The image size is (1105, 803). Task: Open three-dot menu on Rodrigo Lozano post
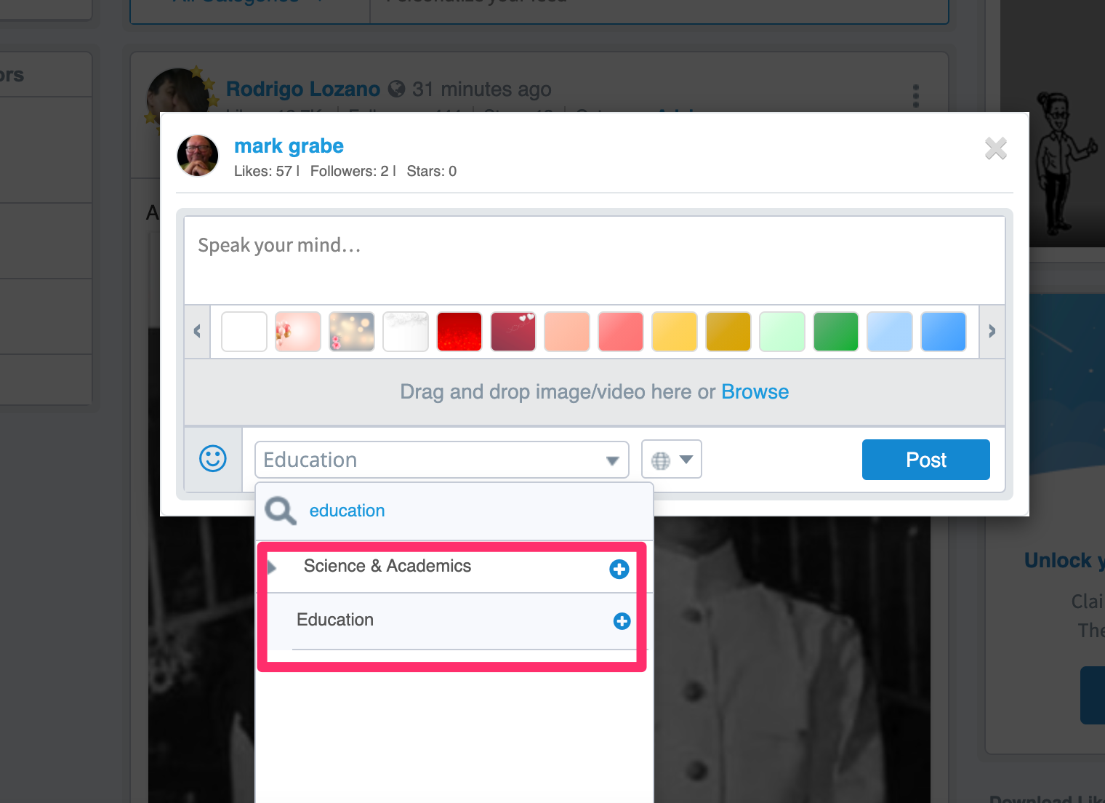click(916, 96)
